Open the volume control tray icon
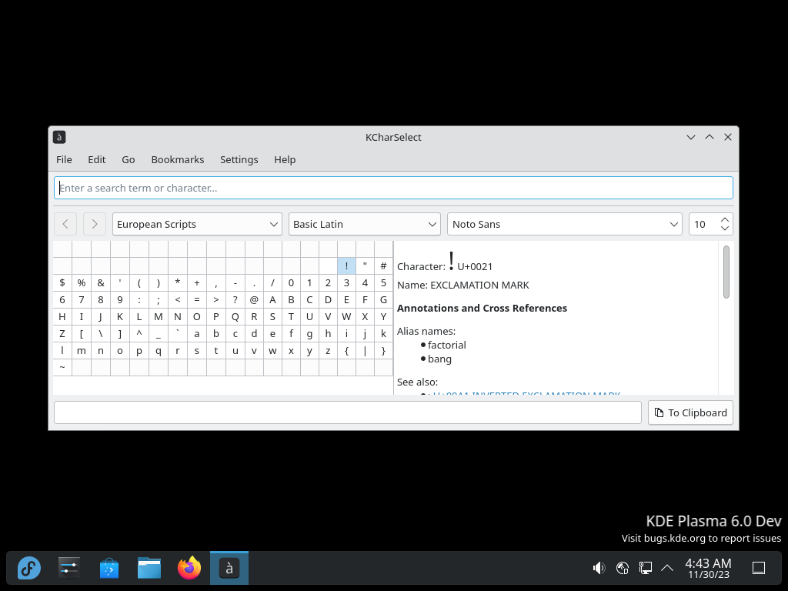788x591 pixels. [x=599, y=568]
